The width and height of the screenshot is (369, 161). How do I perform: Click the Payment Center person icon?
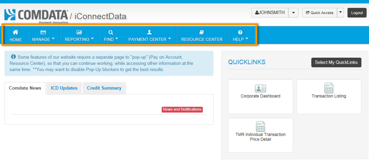pos(150,32)
